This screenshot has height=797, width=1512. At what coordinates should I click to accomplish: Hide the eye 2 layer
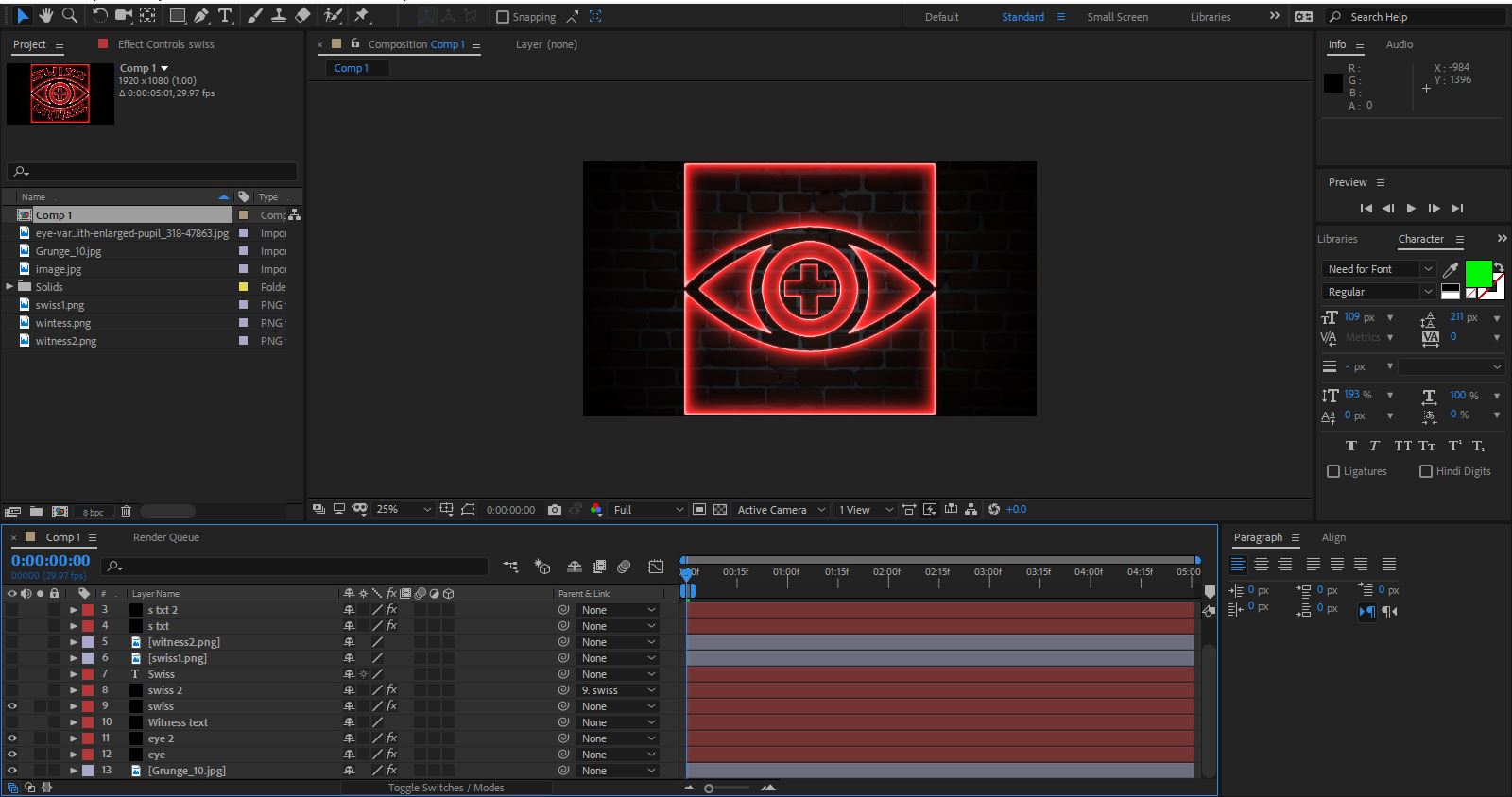pos(12,738)
